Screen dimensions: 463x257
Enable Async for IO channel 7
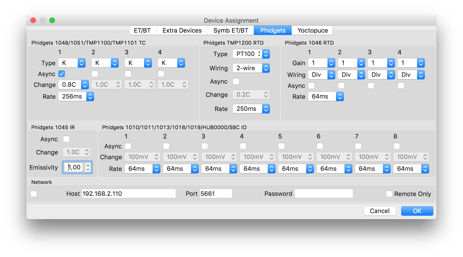pyautogui.click(x=358, y=146)
